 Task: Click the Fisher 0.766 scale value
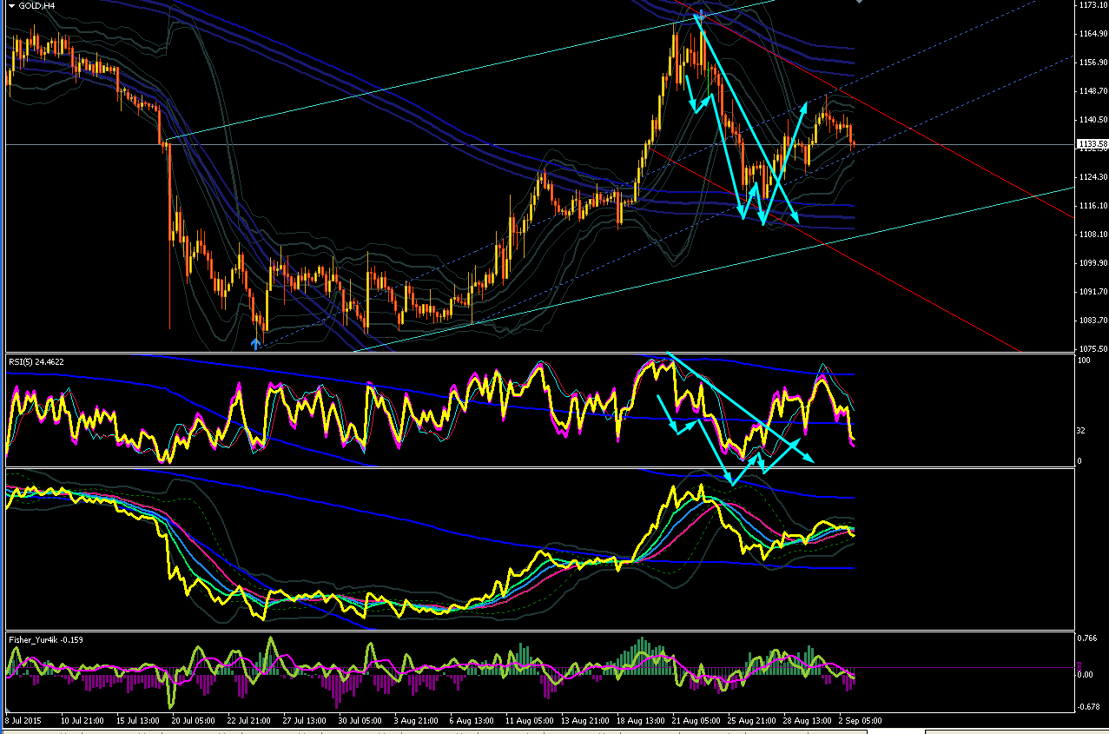click(1088, 638)
